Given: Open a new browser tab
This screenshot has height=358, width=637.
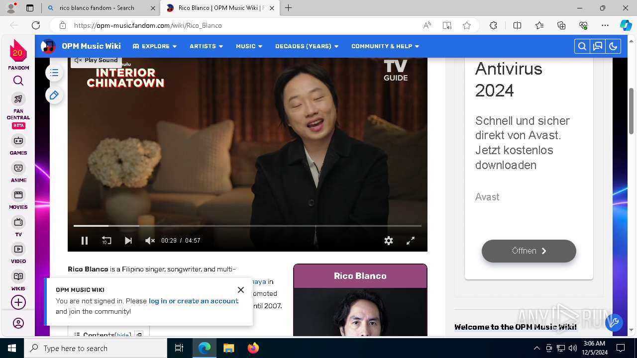Looking at the screenshot, I should click(288, 8).
